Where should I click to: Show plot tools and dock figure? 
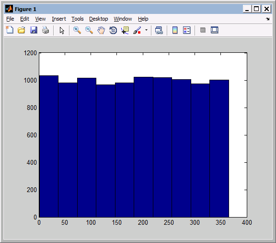coord(215,30)
